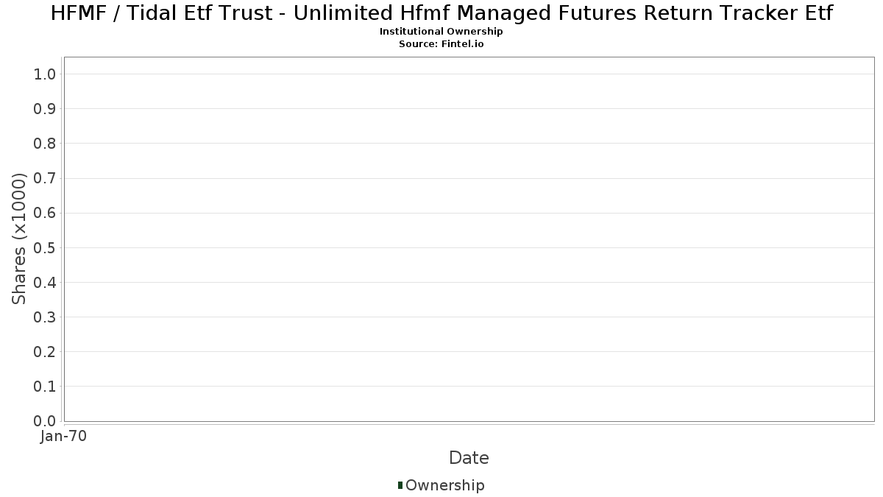883x497 pixels.
Task: Click the 0.3 y-axis tick label
Action: 45,317
